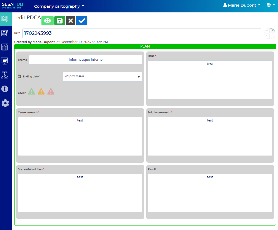Open the report table icon in sidebar
This screenshot has height=230, width=278.
coord(5,47)
